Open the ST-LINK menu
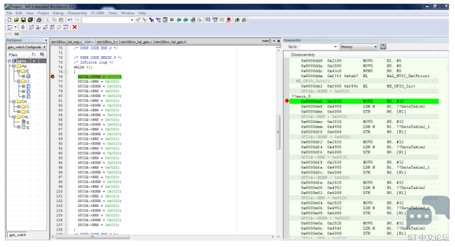Image resolution: width=455 pixels, height=247 pixels. tap(98, 13)
